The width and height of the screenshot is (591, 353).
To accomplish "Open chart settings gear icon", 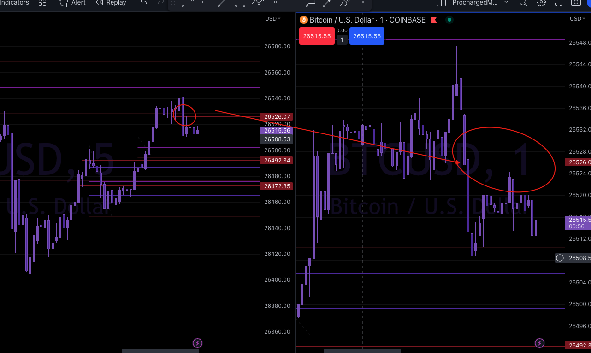I will (x=541, y=3).
